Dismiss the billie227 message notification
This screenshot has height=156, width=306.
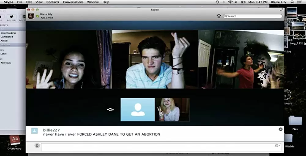(x=281, y=129)
